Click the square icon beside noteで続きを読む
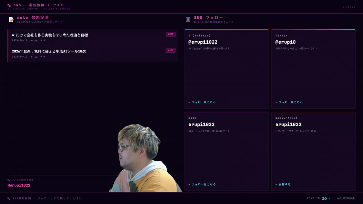The width and height of the screenshot is (363, 204). pyautogui.click(x=9, y=180)
